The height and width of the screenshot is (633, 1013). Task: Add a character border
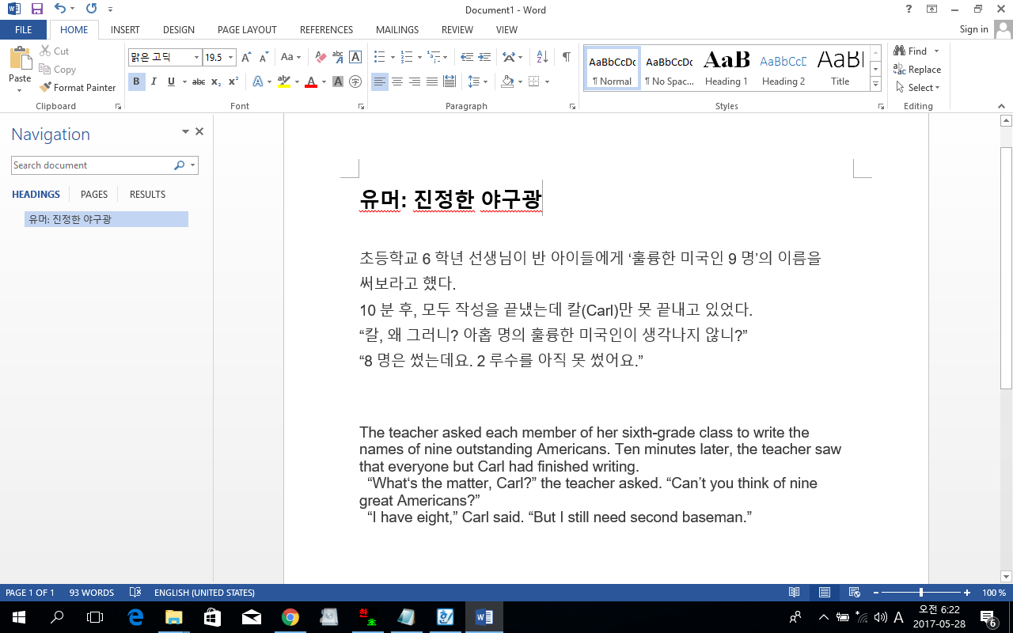(x=355, y=57)
